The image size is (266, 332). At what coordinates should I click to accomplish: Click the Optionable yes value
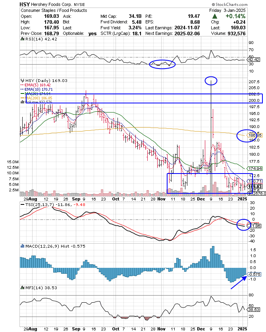(93, 33)
